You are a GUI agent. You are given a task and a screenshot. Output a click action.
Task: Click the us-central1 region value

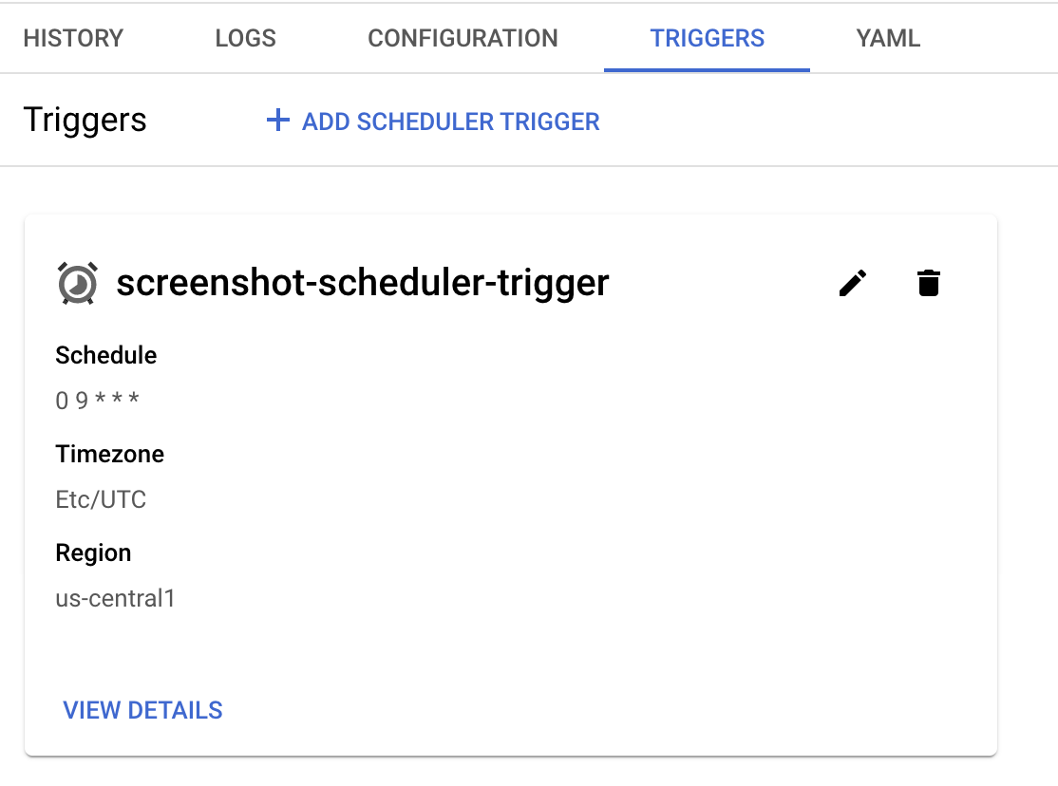(x=115, y=598)
